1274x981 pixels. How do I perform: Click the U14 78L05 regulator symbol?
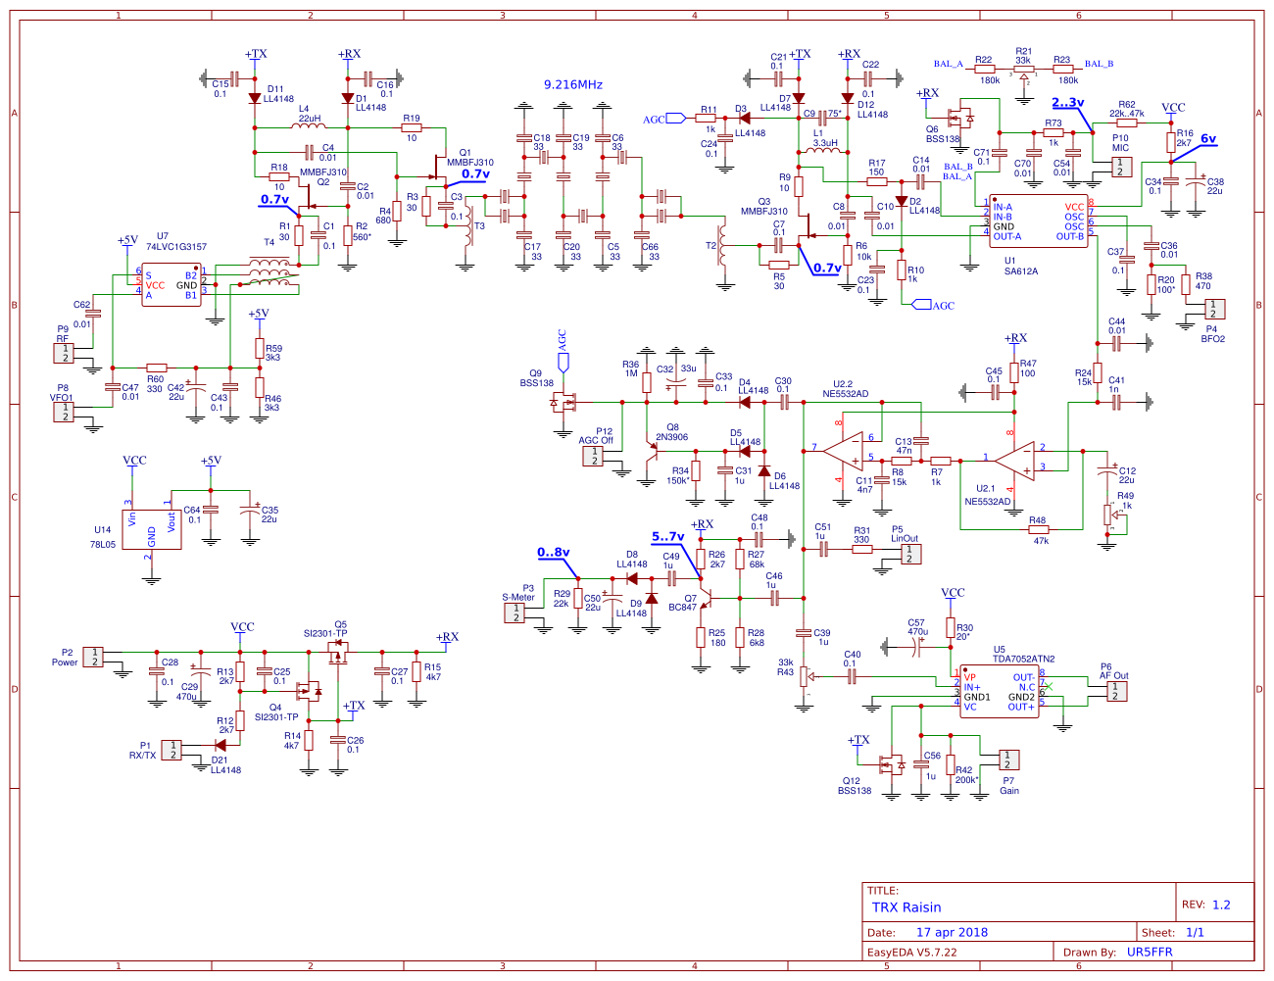pyautogui.click(x=151, y=530)
